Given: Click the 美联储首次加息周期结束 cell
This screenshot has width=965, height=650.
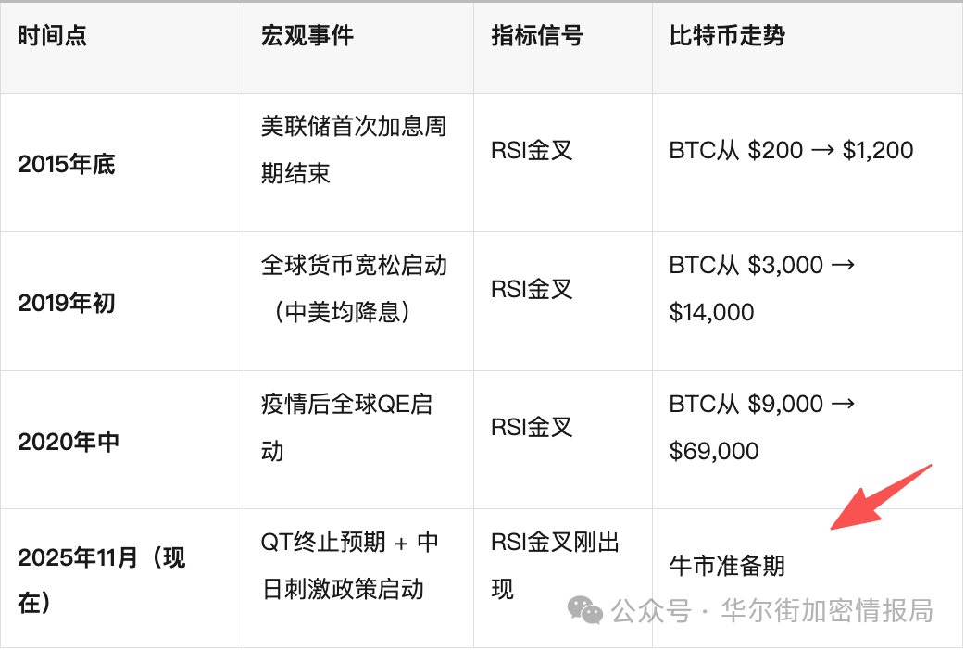Looking at the screenshot, I should 354,150.
